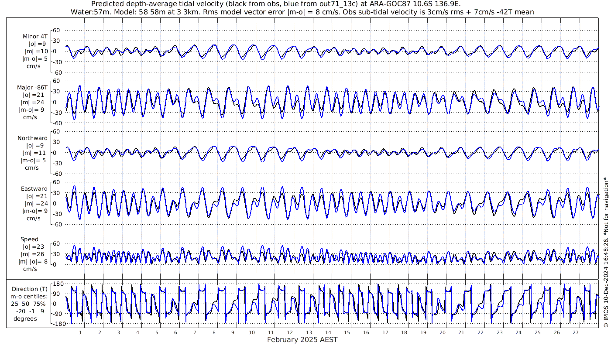Click the 'cm/s' unit under the Speed label
The image size is (611, 349).
coord(31,269)
